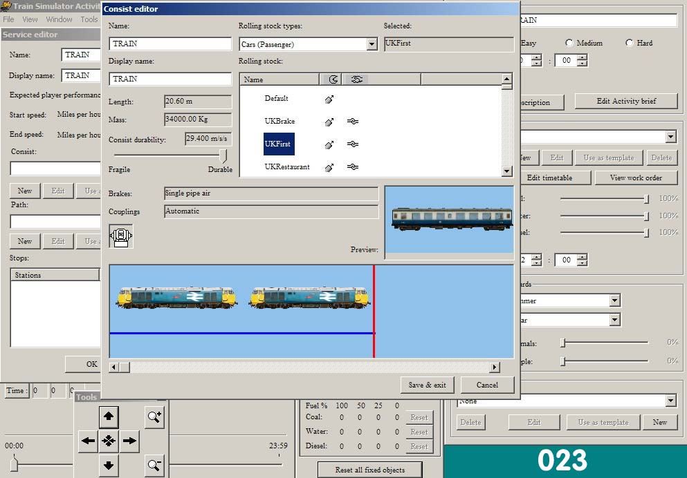Click the Name field in Consist editor
Viewport: 687px width, 478px height.
point(170,44)
